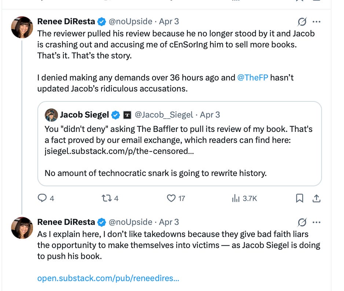Click Renee DiResta's avatar on the takedowns tweet
Viewport: 344px width, 291px height.
pos(22,228)
